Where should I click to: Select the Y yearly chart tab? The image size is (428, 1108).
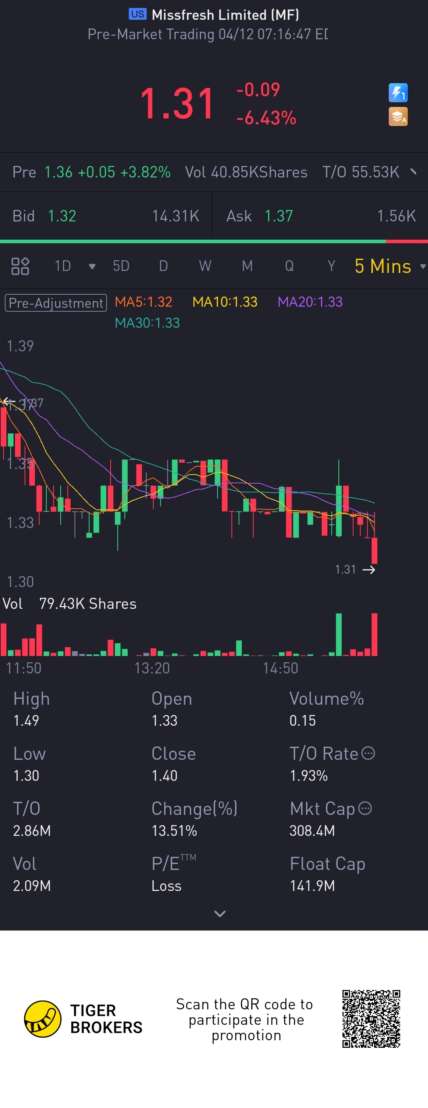[331, 266]
